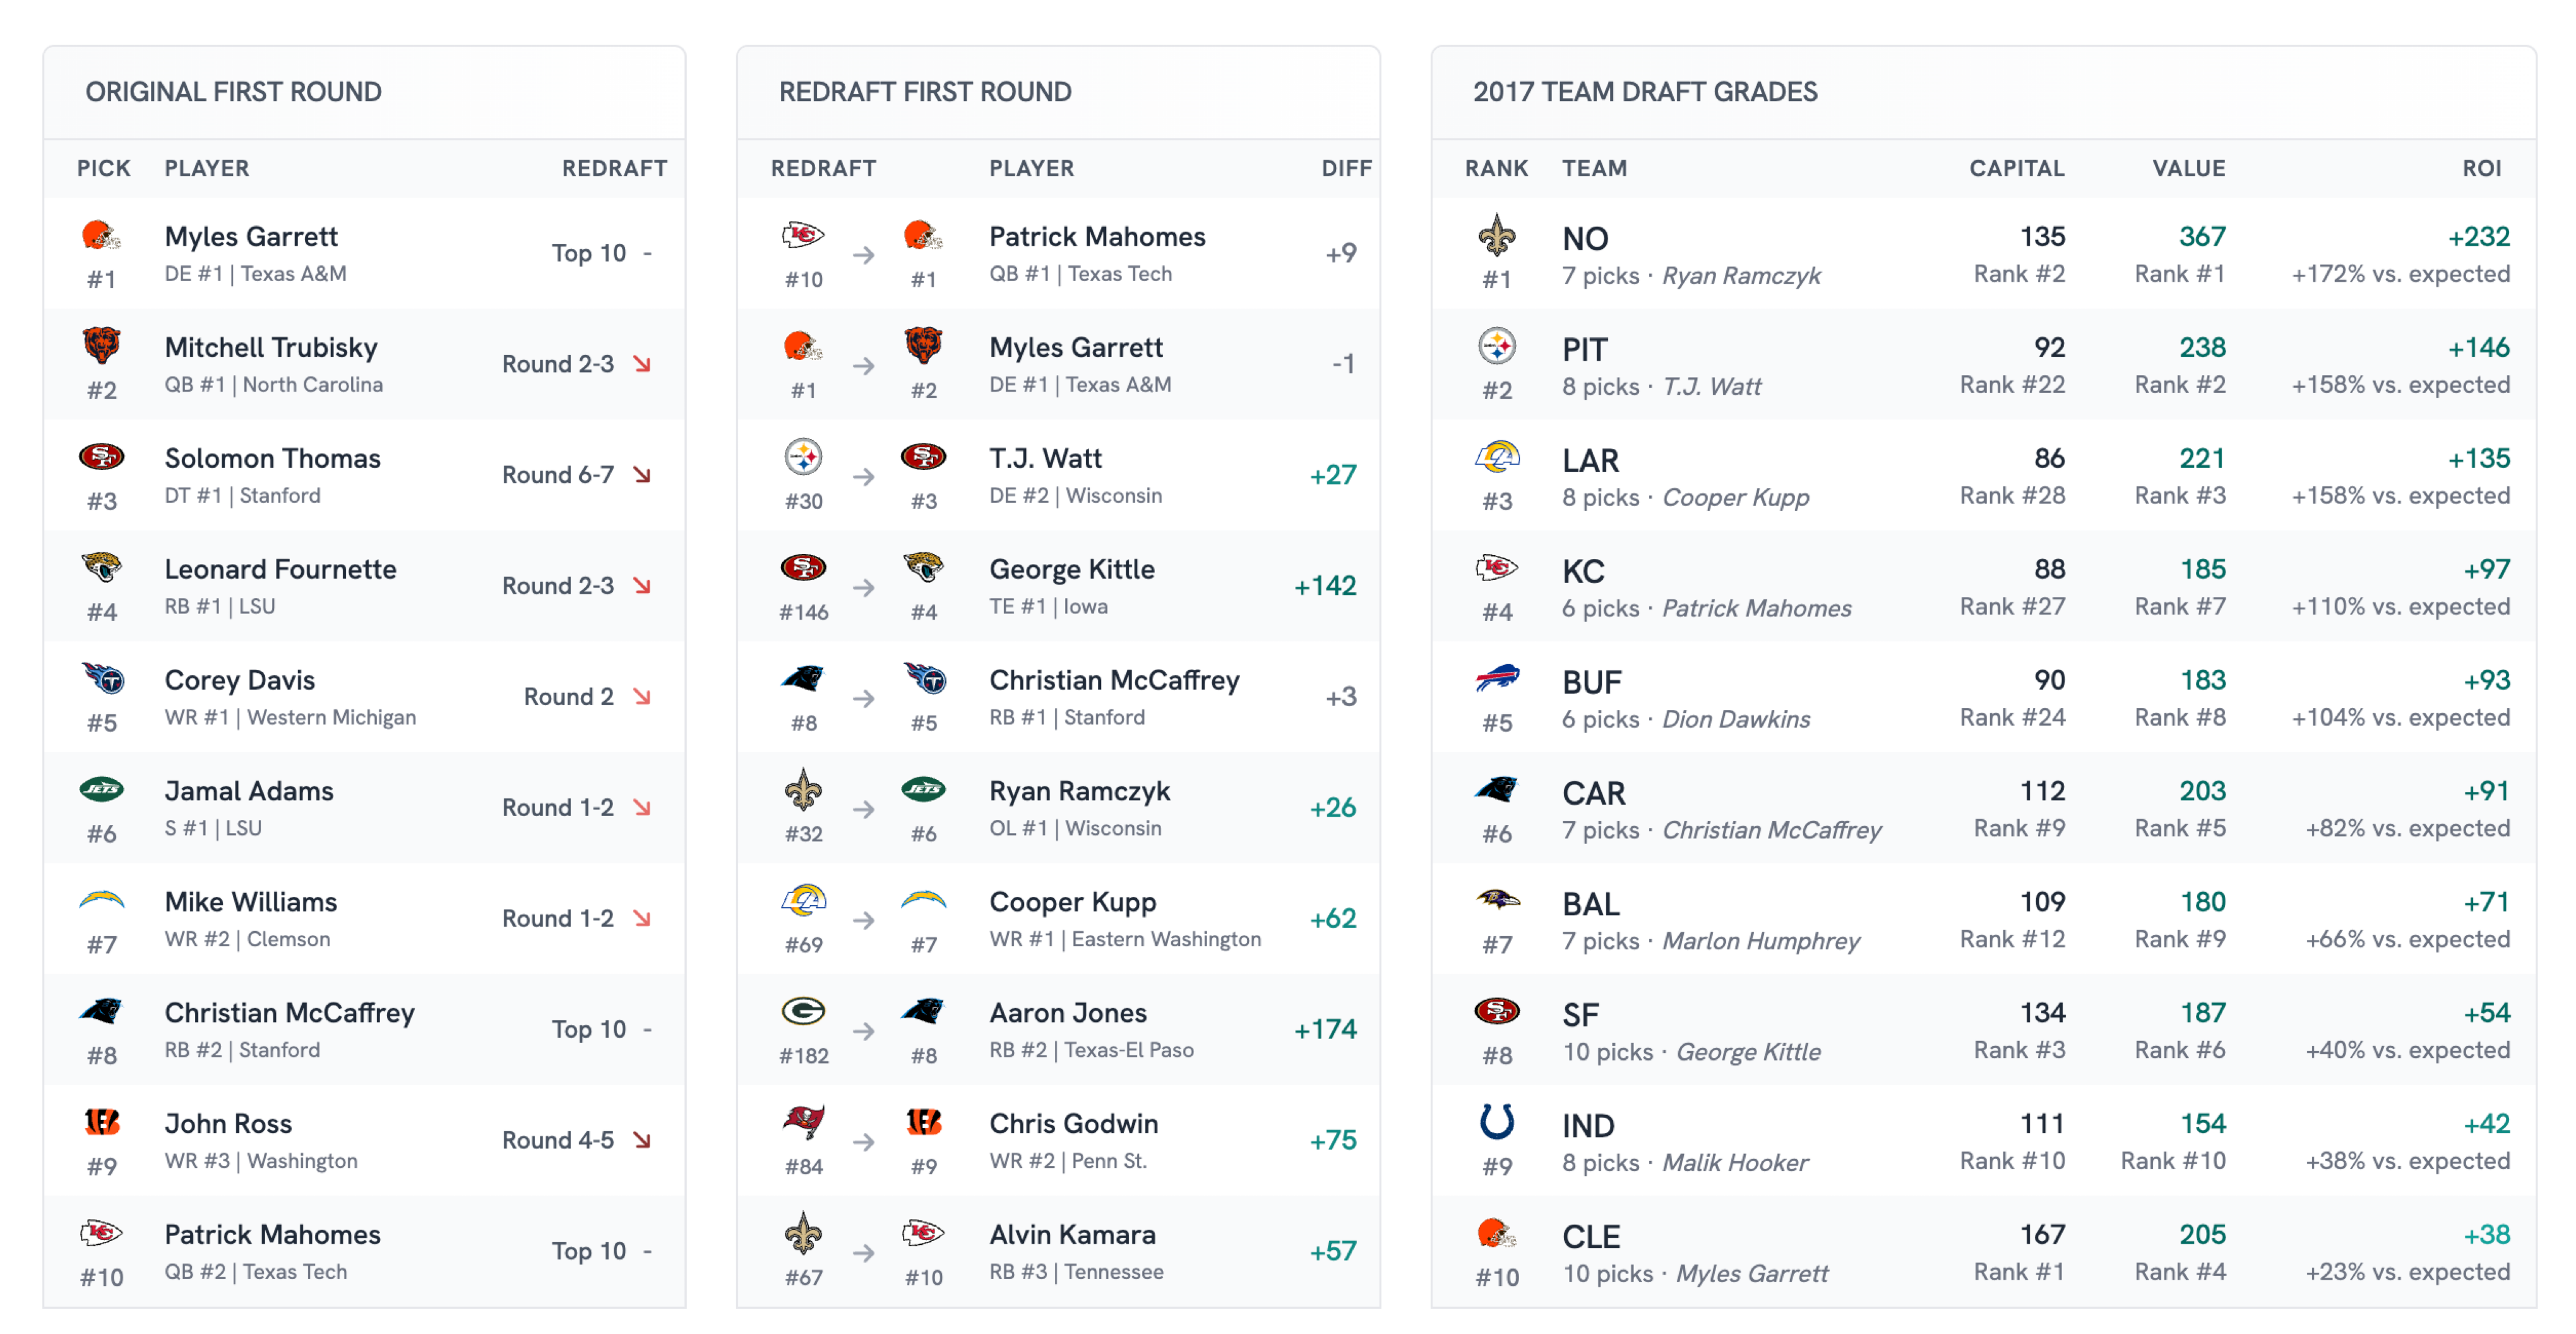Click the Christian McCaffrey player link
Screen dimensions: 2576x1334
click(290, 1013)
